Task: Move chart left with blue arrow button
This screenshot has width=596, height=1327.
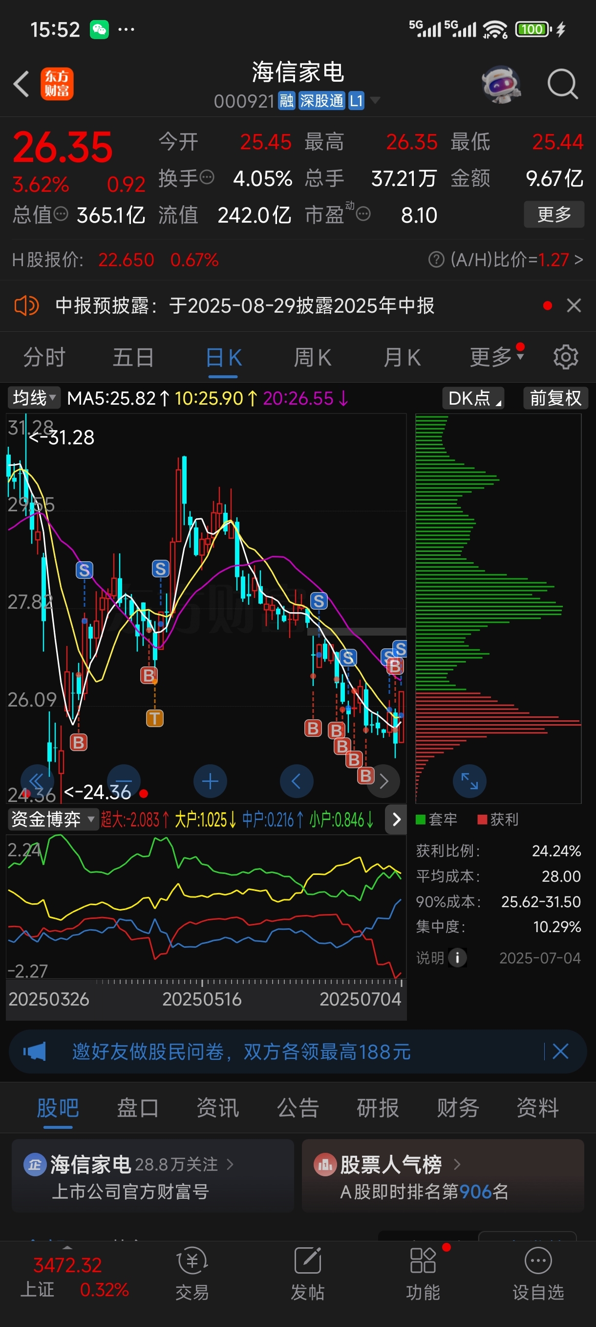Action: (x=296, y=781)
